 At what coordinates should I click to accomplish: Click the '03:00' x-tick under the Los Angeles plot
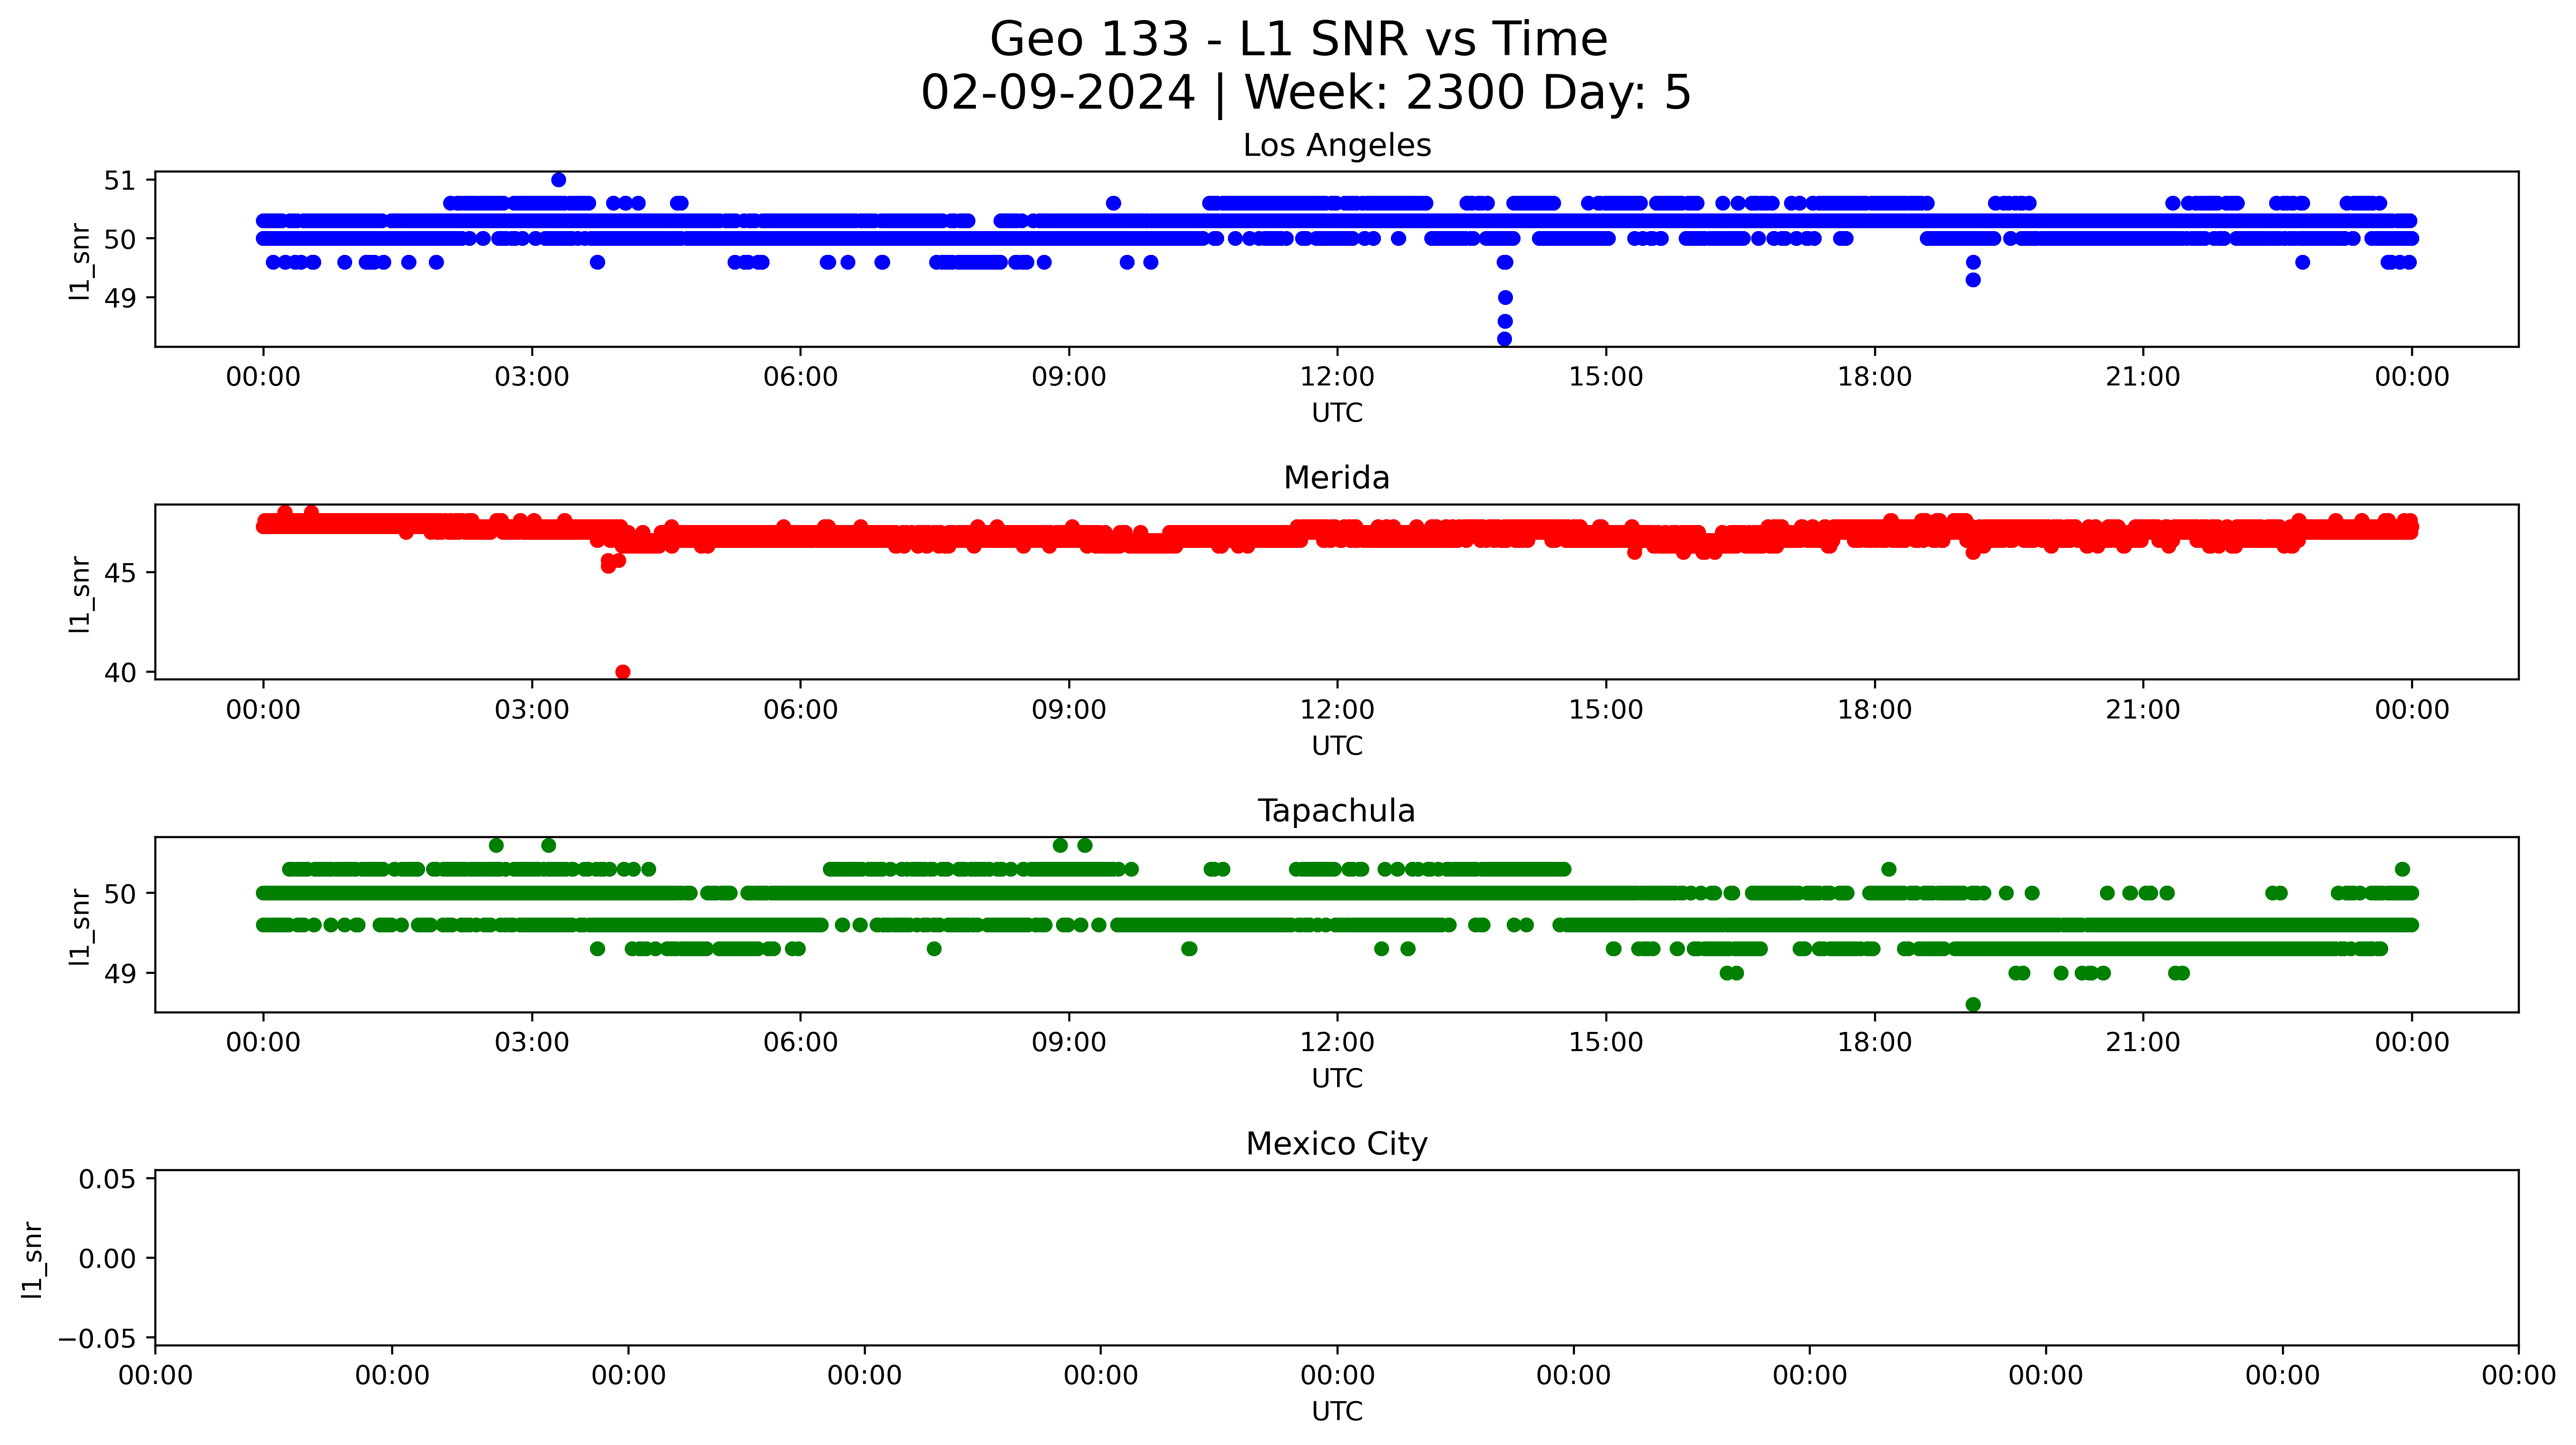(x=532, y=377)
